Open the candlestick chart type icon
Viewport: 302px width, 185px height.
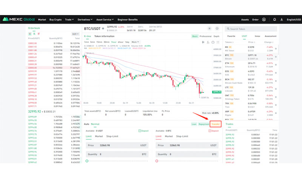(x=203, y=42)
